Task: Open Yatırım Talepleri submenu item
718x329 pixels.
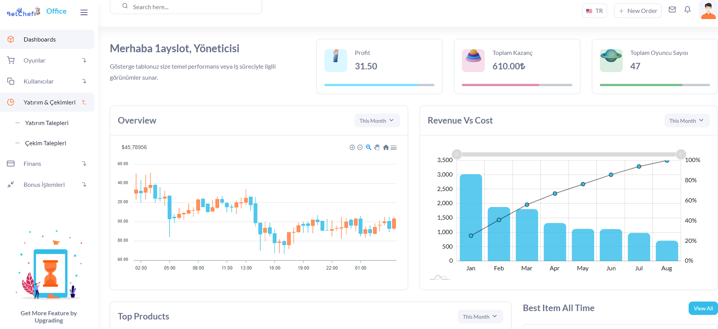Action: tap(46, 123)
